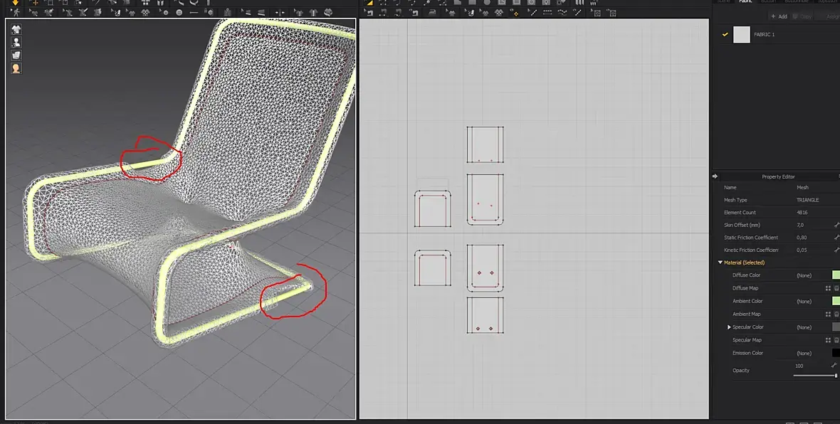
Task: Toggle garment display icon in 3D viewport
Action: tap(16, 29)
